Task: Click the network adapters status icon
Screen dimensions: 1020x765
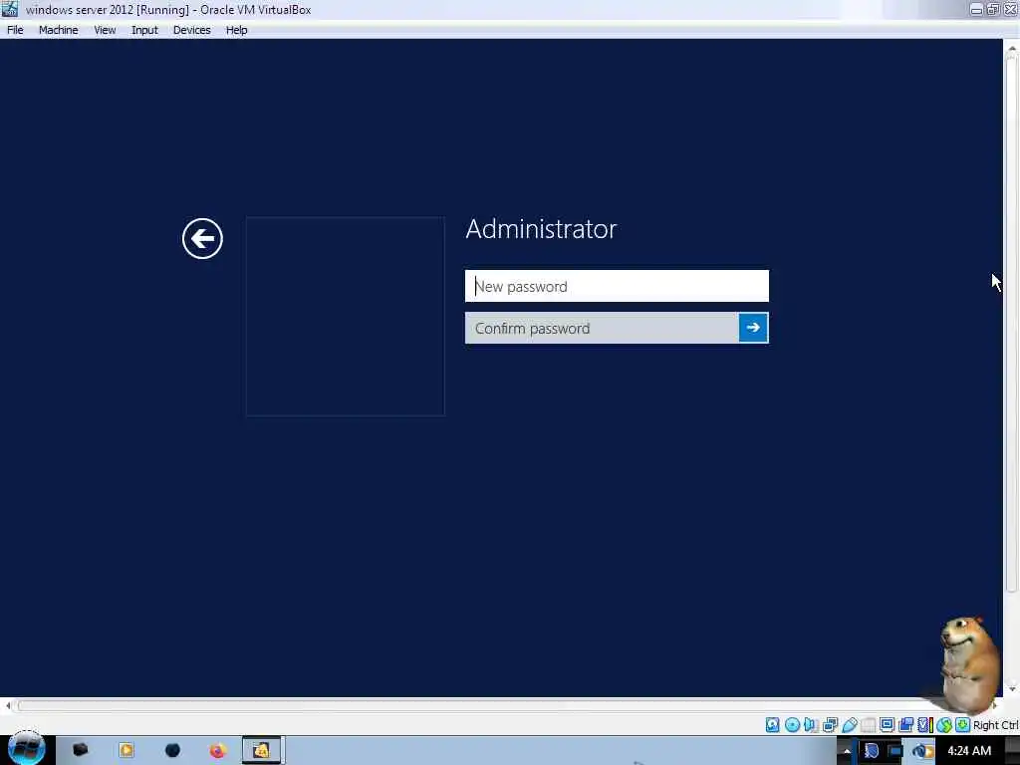Action: click(830, 725)
